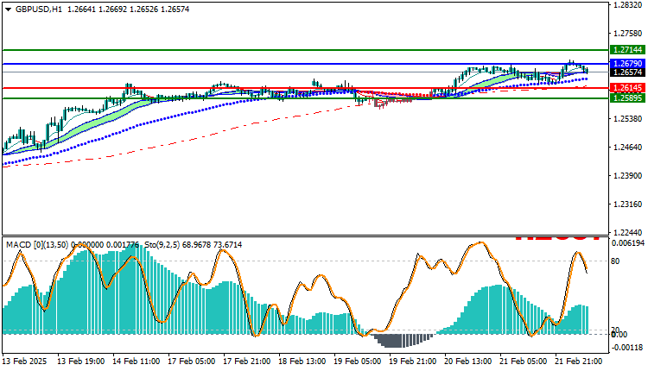Click the 1.23900 price axis value
Screen dimensions: 648x371
[x=628, y=176]
